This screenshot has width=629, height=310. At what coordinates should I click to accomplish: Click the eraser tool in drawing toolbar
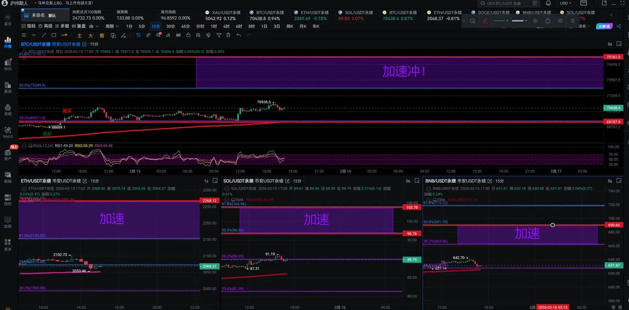pos(168,35)
